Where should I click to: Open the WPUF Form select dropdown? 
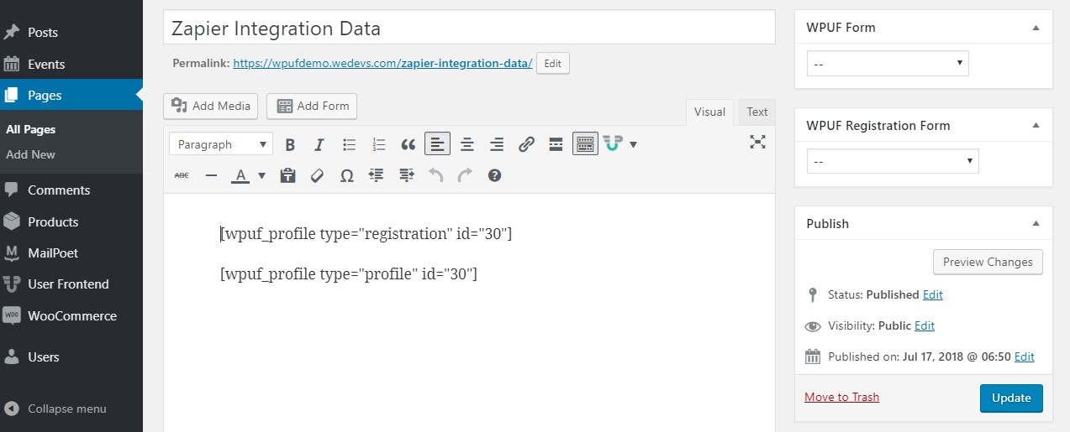[x=888, y=63]
